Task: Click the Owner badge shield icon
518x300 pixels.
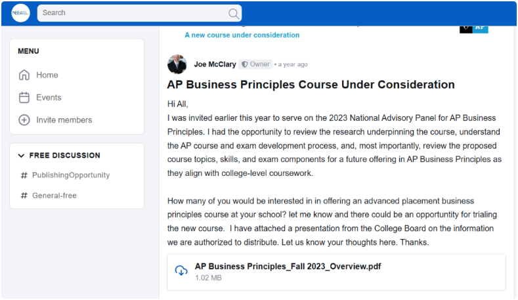Action: [244, 64]
